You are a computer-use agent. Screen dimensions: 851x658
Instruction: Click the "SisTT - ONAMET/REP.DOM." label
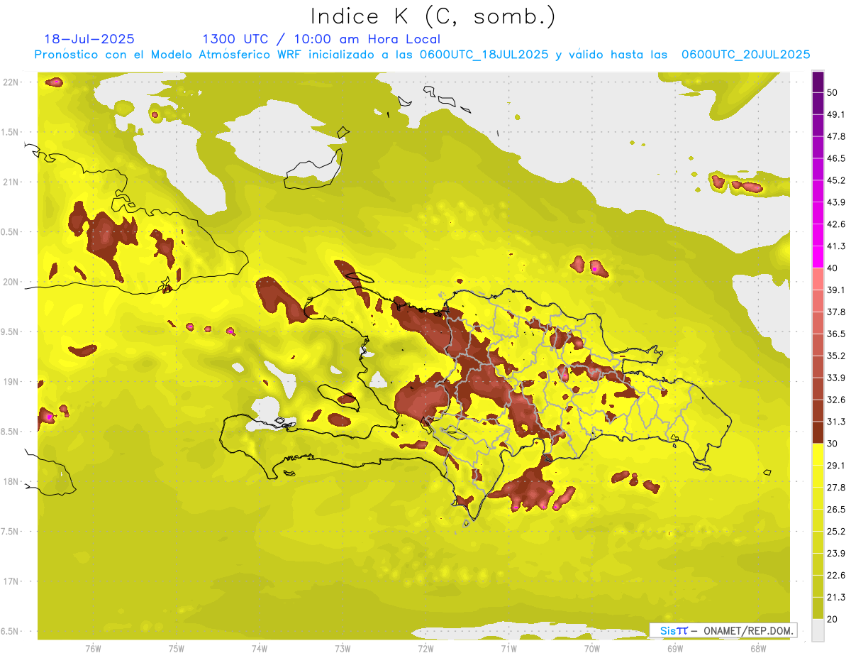point(725,630)
